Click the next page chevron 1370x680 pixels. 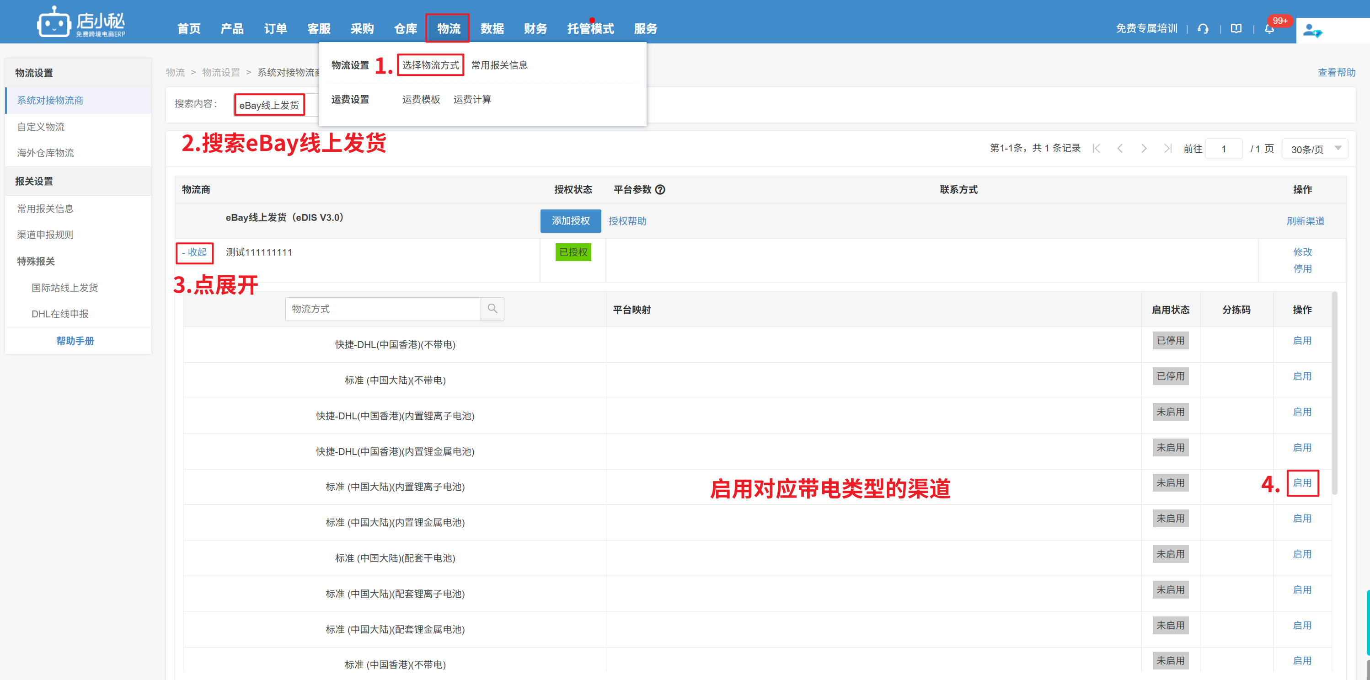[1144, 149]
